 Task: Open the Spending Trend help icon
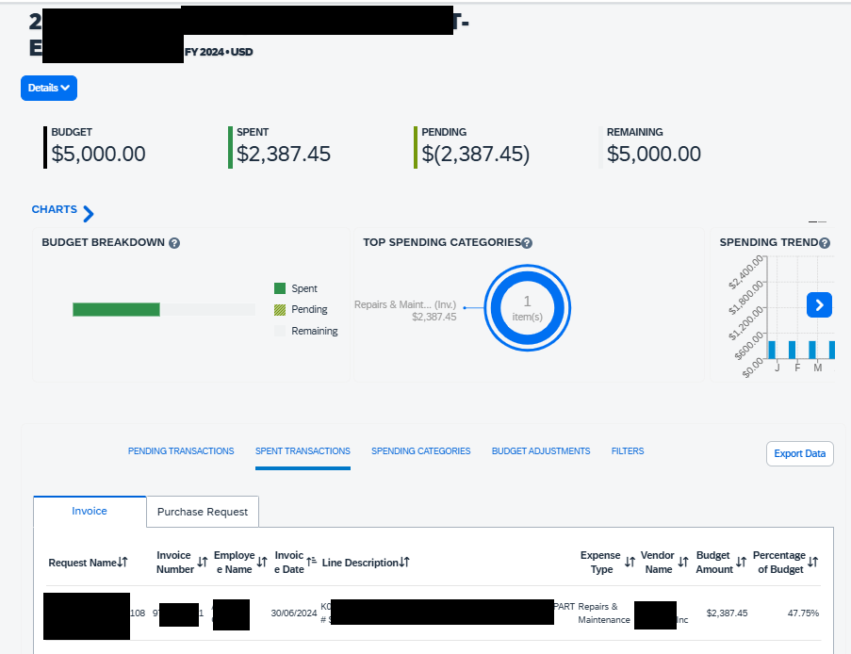tap(825, 243)
